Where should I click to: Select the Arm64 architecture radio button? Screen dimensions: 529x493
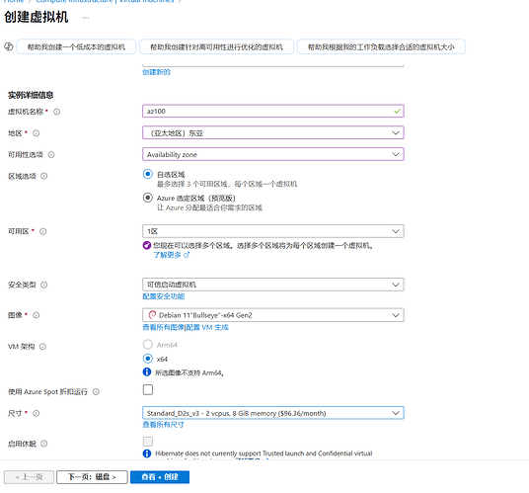click(x=148, y=345)
